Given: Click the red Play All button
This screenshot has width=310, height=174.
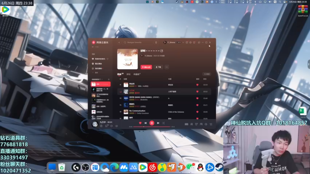Looking at the screenshot, I should click(146, 67).
